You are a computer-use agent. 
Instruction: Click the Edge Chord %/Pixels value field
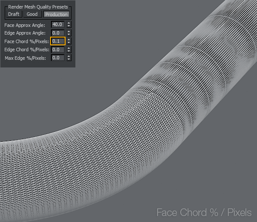click(58, 50)
